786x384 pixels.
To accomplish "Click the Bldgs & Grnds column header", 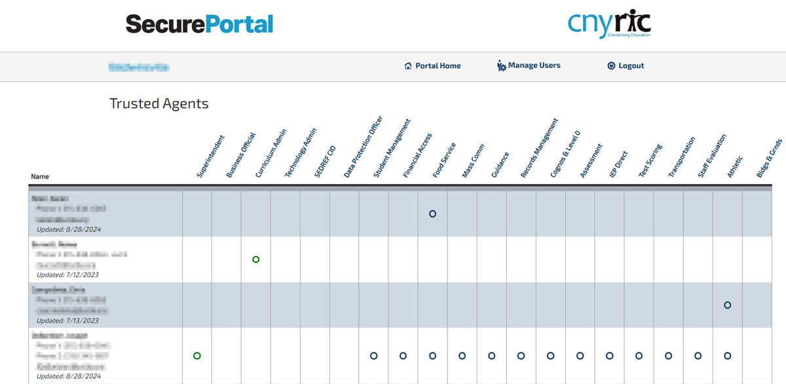I will pos(769,159).
